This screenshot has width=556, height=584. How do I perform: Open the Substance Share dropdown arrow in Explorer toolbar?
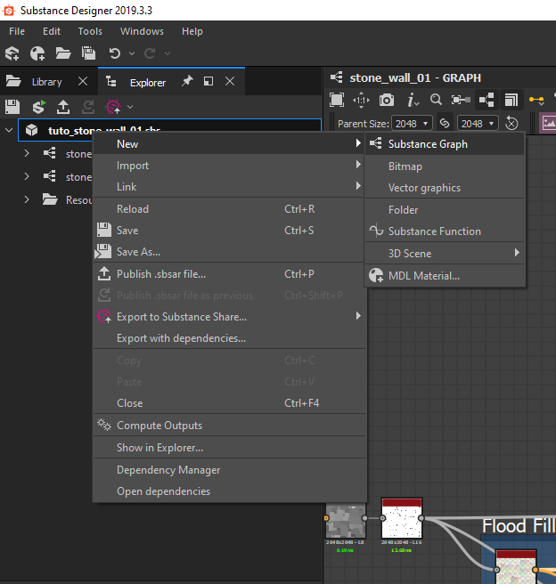click(130, 107)
